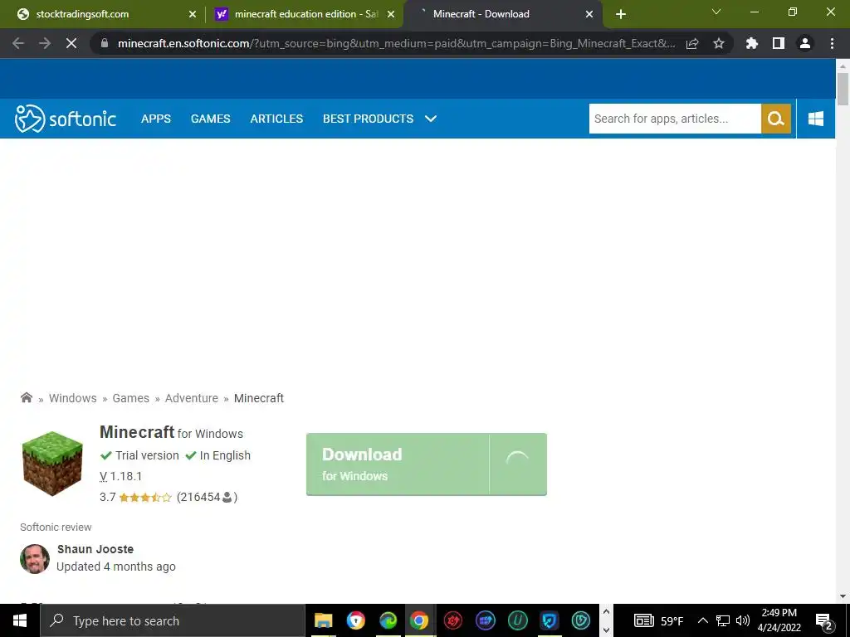This screenshot has height=637, width=850.
Task: Open the blue shield taskbar app
Action: (x=550, y=620)
